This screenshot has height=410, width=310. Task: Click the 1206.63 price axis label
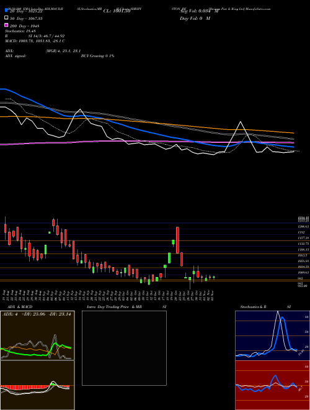(x=303, y=227)
